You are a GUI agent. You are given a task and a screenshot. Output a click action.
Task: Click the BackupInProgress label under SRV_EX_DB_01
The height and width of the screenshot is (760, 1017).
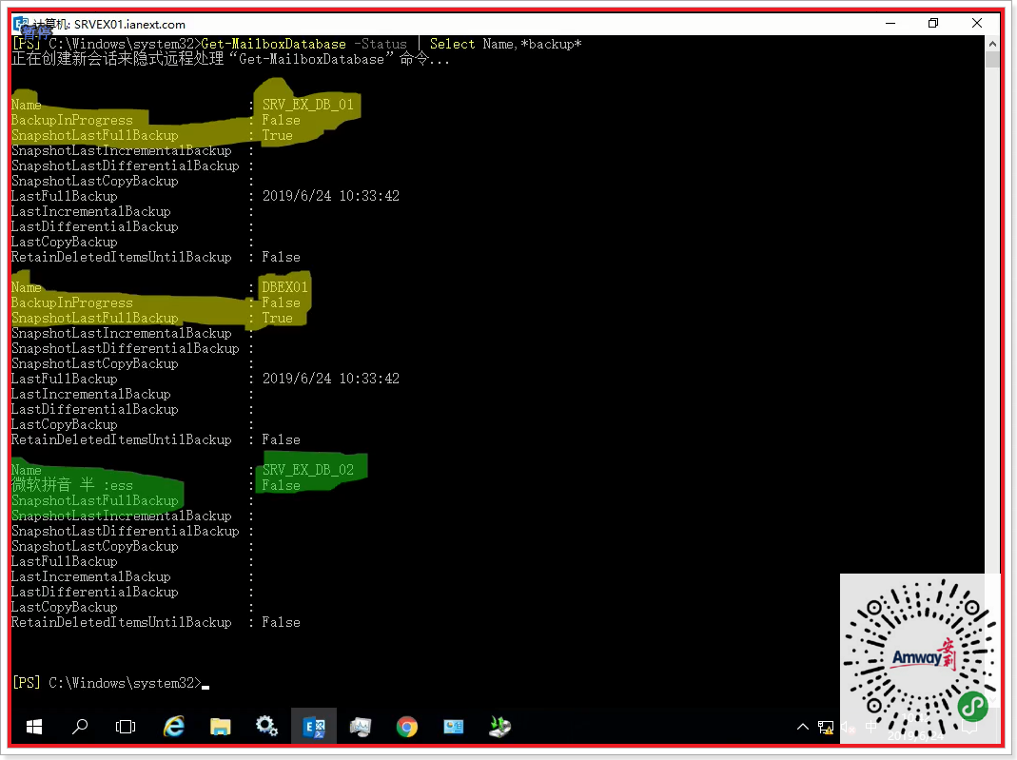tap(72, 120)
